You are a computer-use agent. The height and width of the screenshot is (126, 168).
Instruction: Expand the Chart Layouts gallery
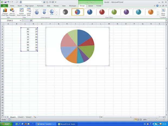(x=56, y=14)
